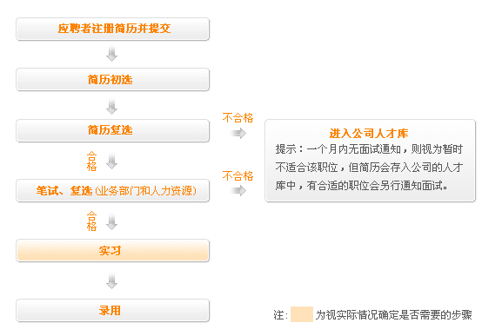Click the 进入公司人才库 heading

369,133
